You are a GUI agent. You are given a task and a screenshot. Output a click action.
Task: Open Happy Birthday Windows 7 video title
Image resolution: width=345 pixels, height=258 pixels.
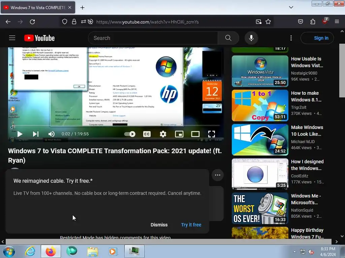pyautogui.click(x=307, y=233)
